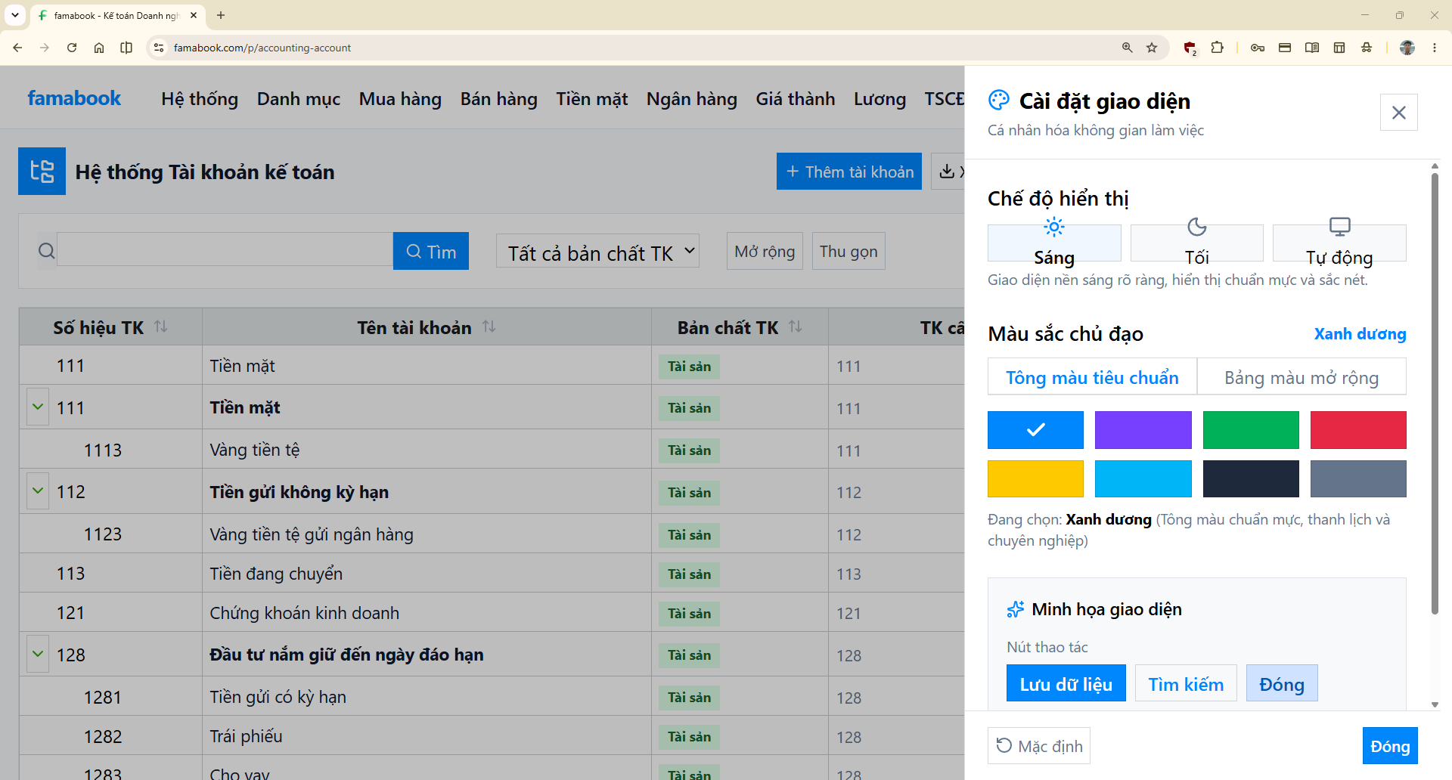Image resolution: width=1452 pixels, height=780 pixels.
Task: Click the sort icon on Bản chất TK
Action: (796, 327)
